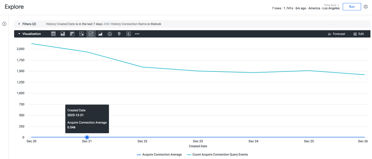Open the Time Zone dropdown
The height and width of the screenshot is (159, 372).
(x=332, y=5)
